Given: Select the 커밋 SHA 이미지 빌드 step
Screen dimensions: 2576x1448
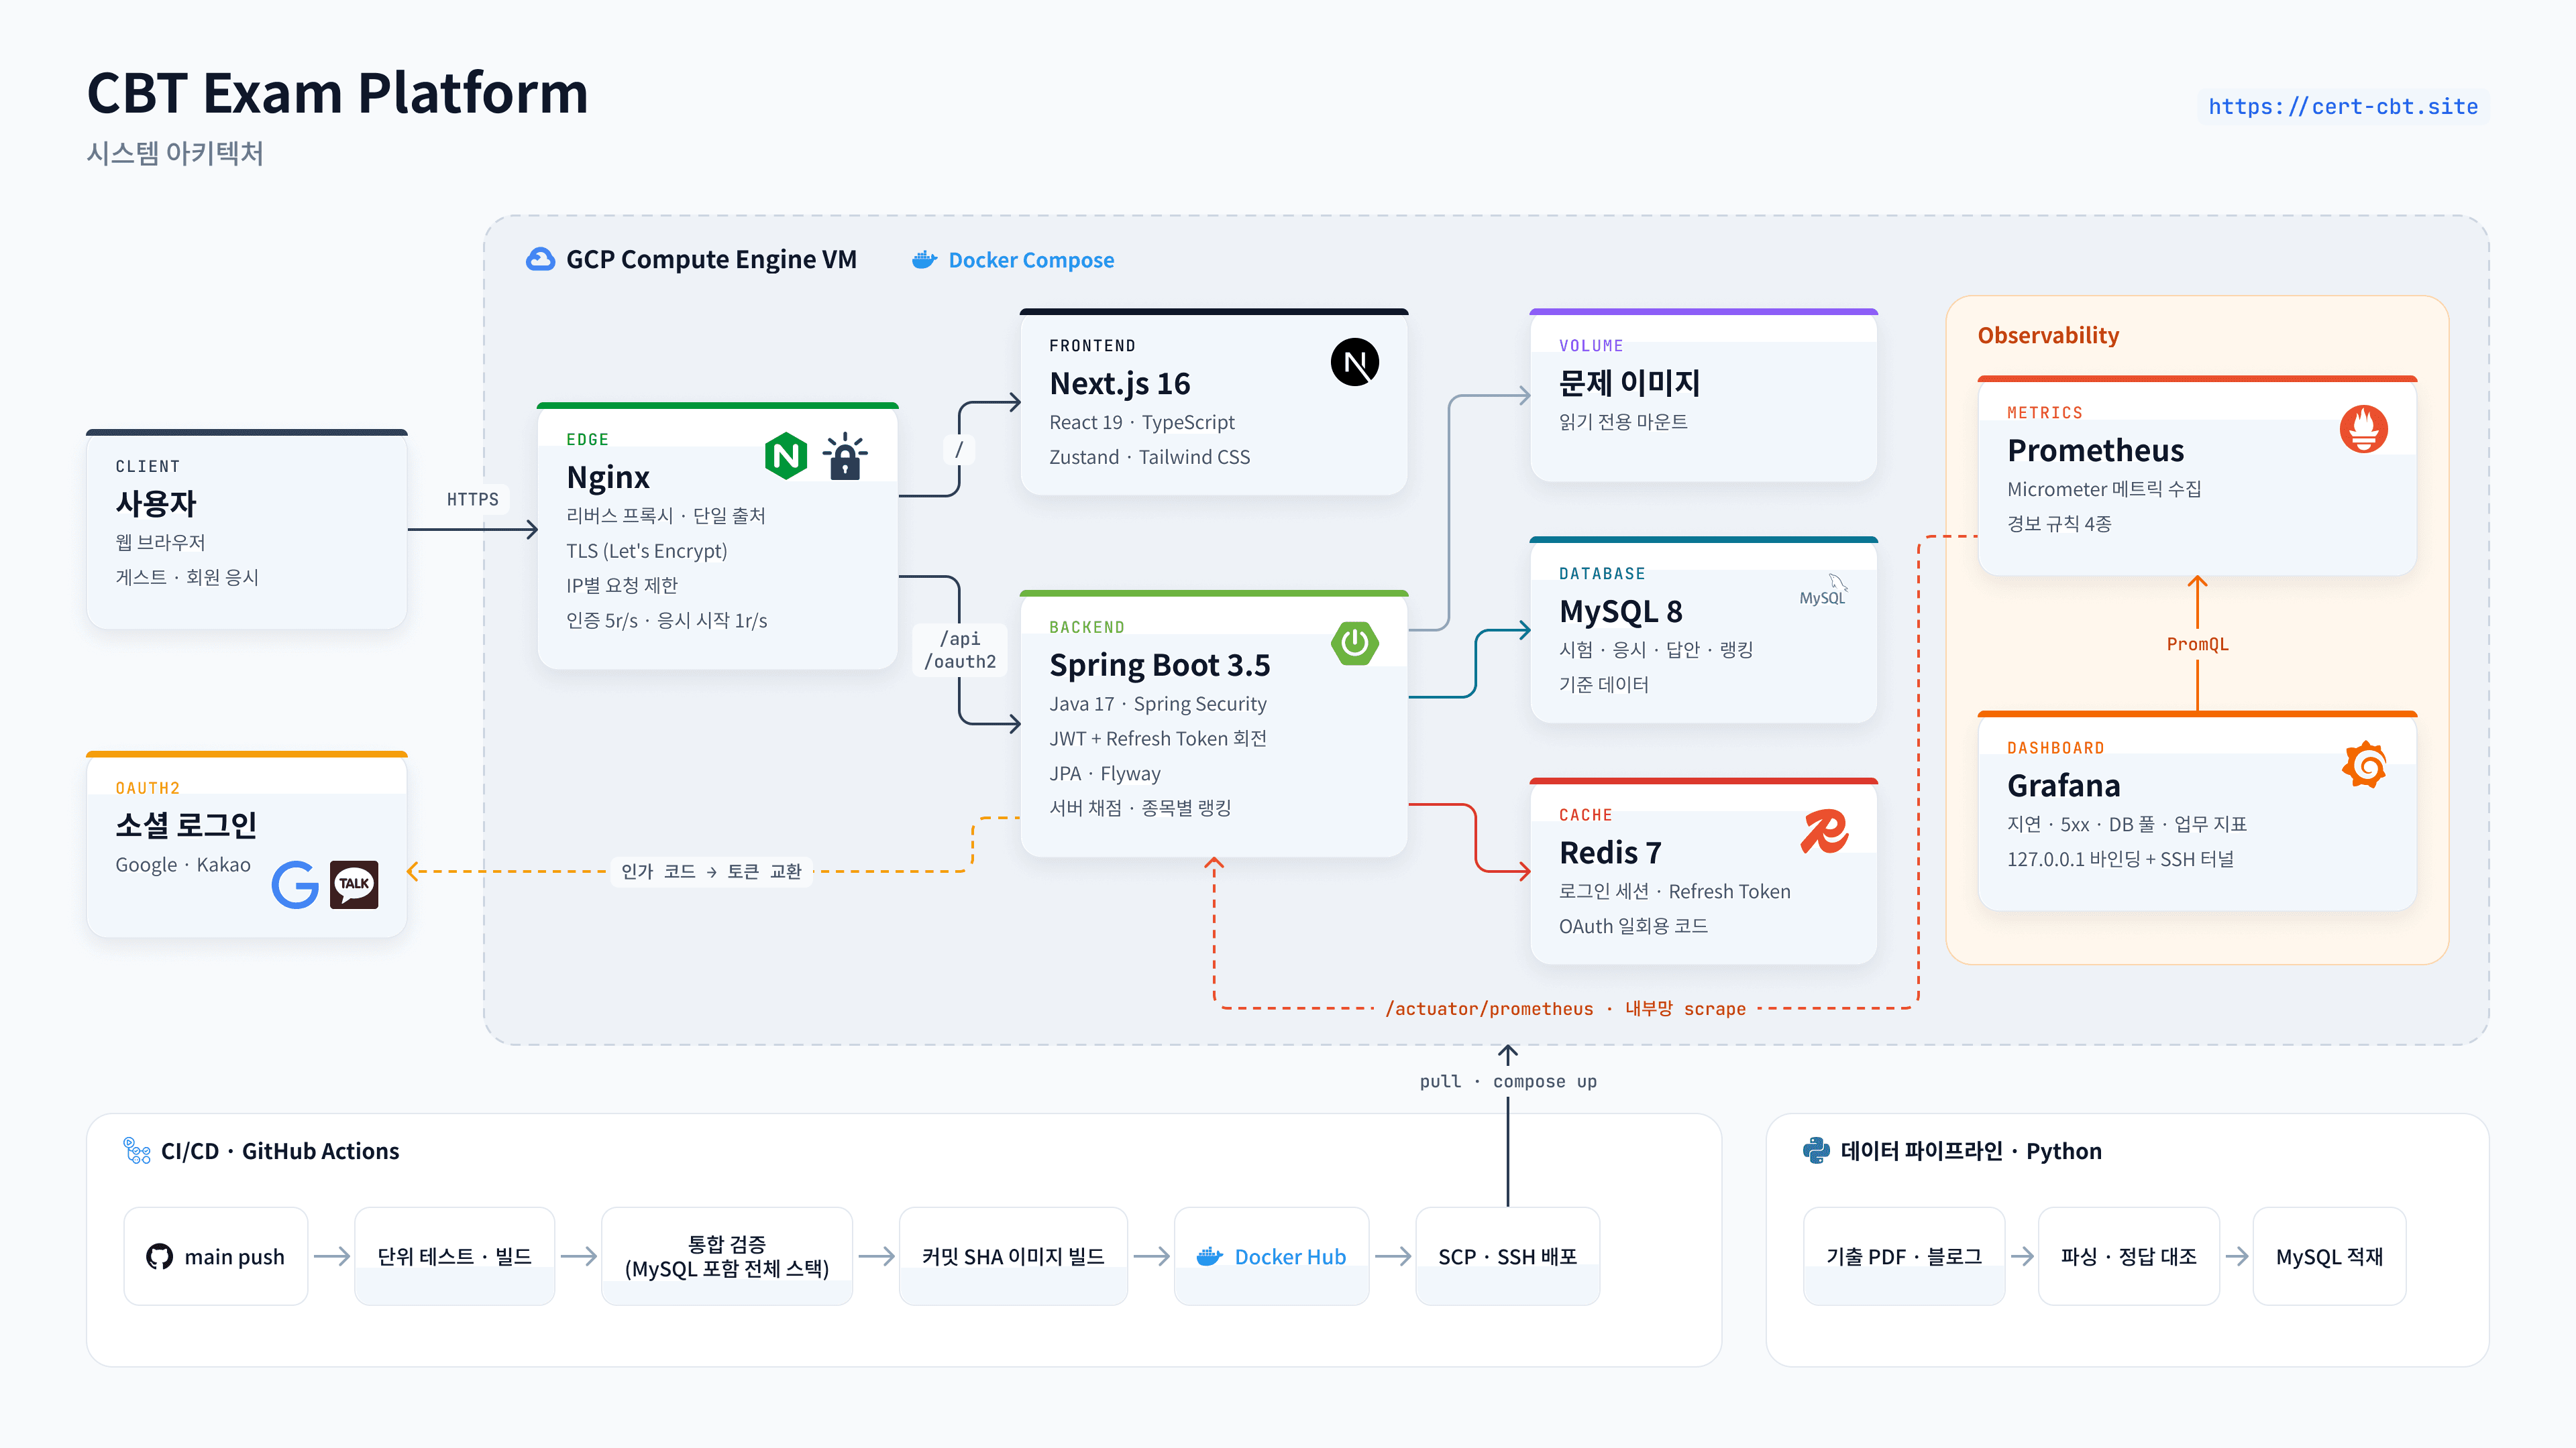Looking at the screenshot, I should point(1013,1256).
